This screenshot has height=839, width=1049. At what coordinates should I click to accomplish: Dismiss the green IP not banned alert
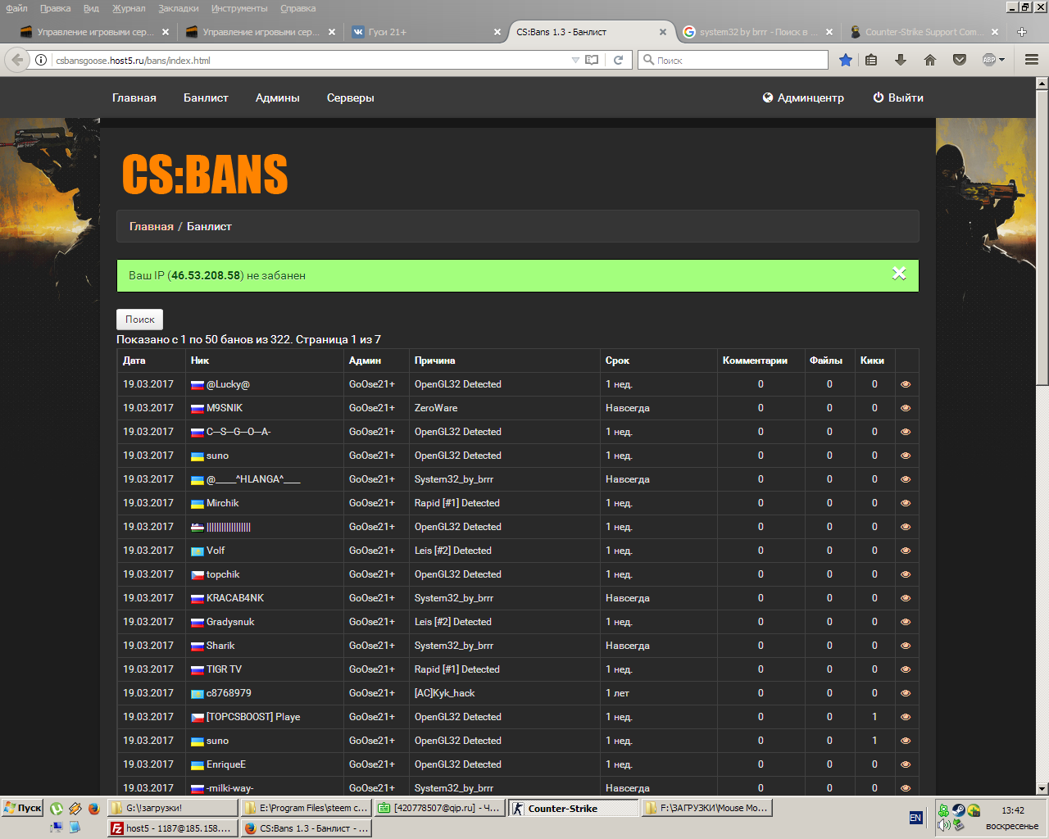pos(899,274)
